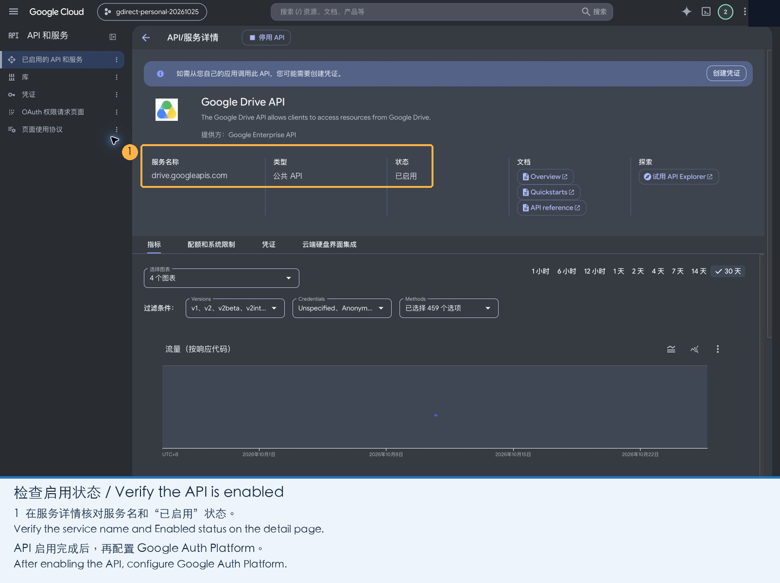Expand the Methods filter dropdown
The width and height of the screenshot is (780, 583).
click(x=449, y=308)
